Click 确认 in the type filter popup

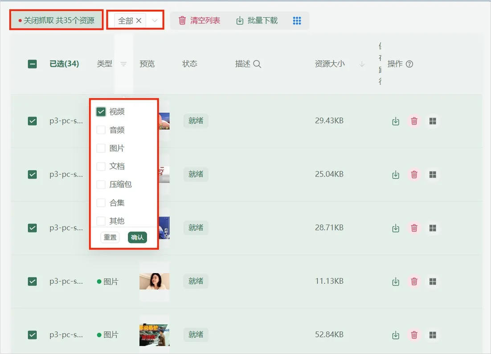(x=137, y=237)
